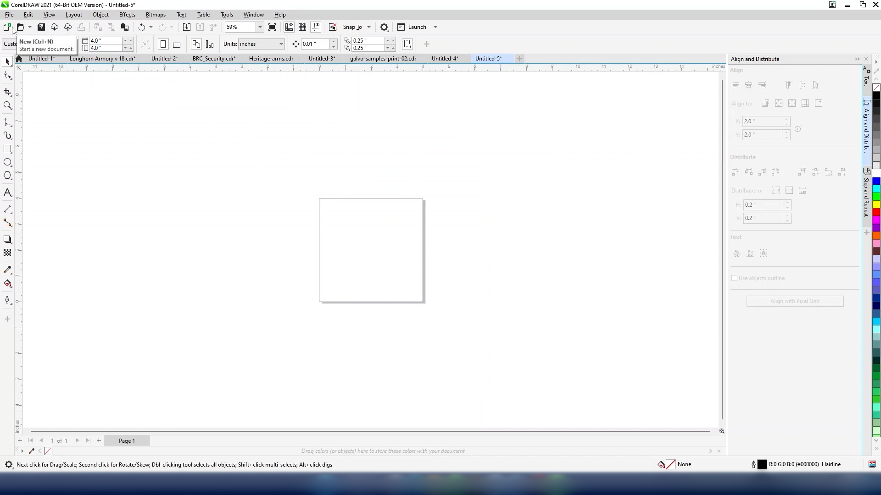The image size is (881, 495).
Task: Select the Rectangle tool
Action: [7, 149]
